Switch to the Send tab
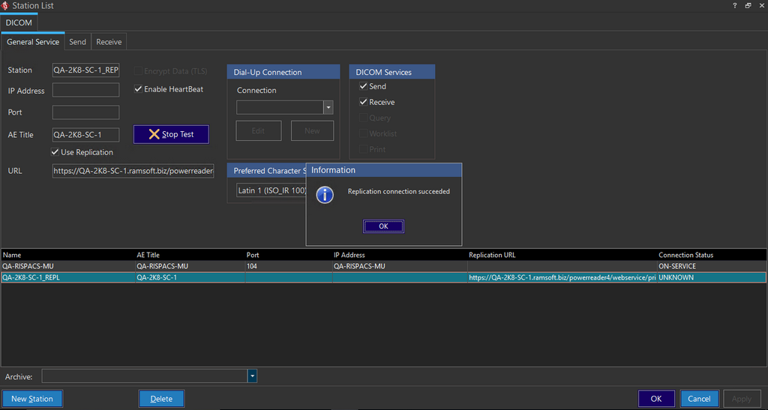The height and width of the screenshot is (410, 768). pyautogui.click(x=78, y=42)
